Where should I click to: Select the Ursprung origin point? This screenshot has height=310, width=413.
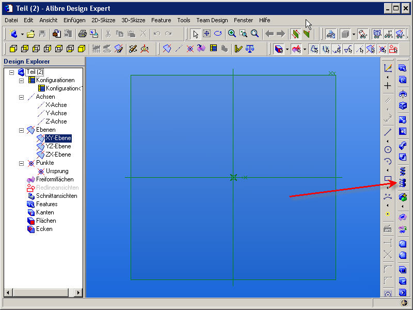(x=57, y=171)
